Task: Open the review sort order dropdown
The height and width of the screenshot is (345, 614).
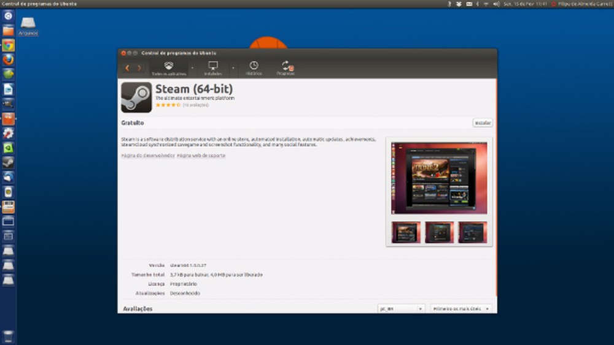Action: [461, 309]
